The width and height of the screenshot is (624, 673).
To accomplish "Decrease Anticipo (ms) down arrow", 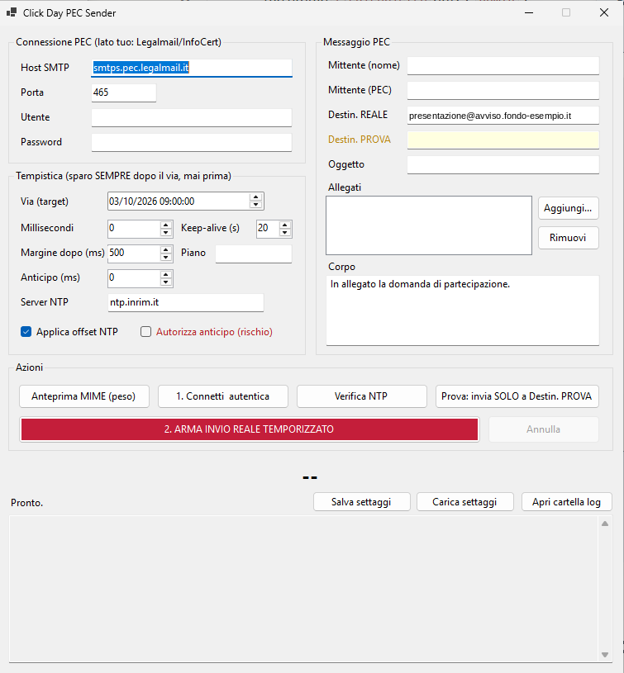I will (x=166, y=282).
